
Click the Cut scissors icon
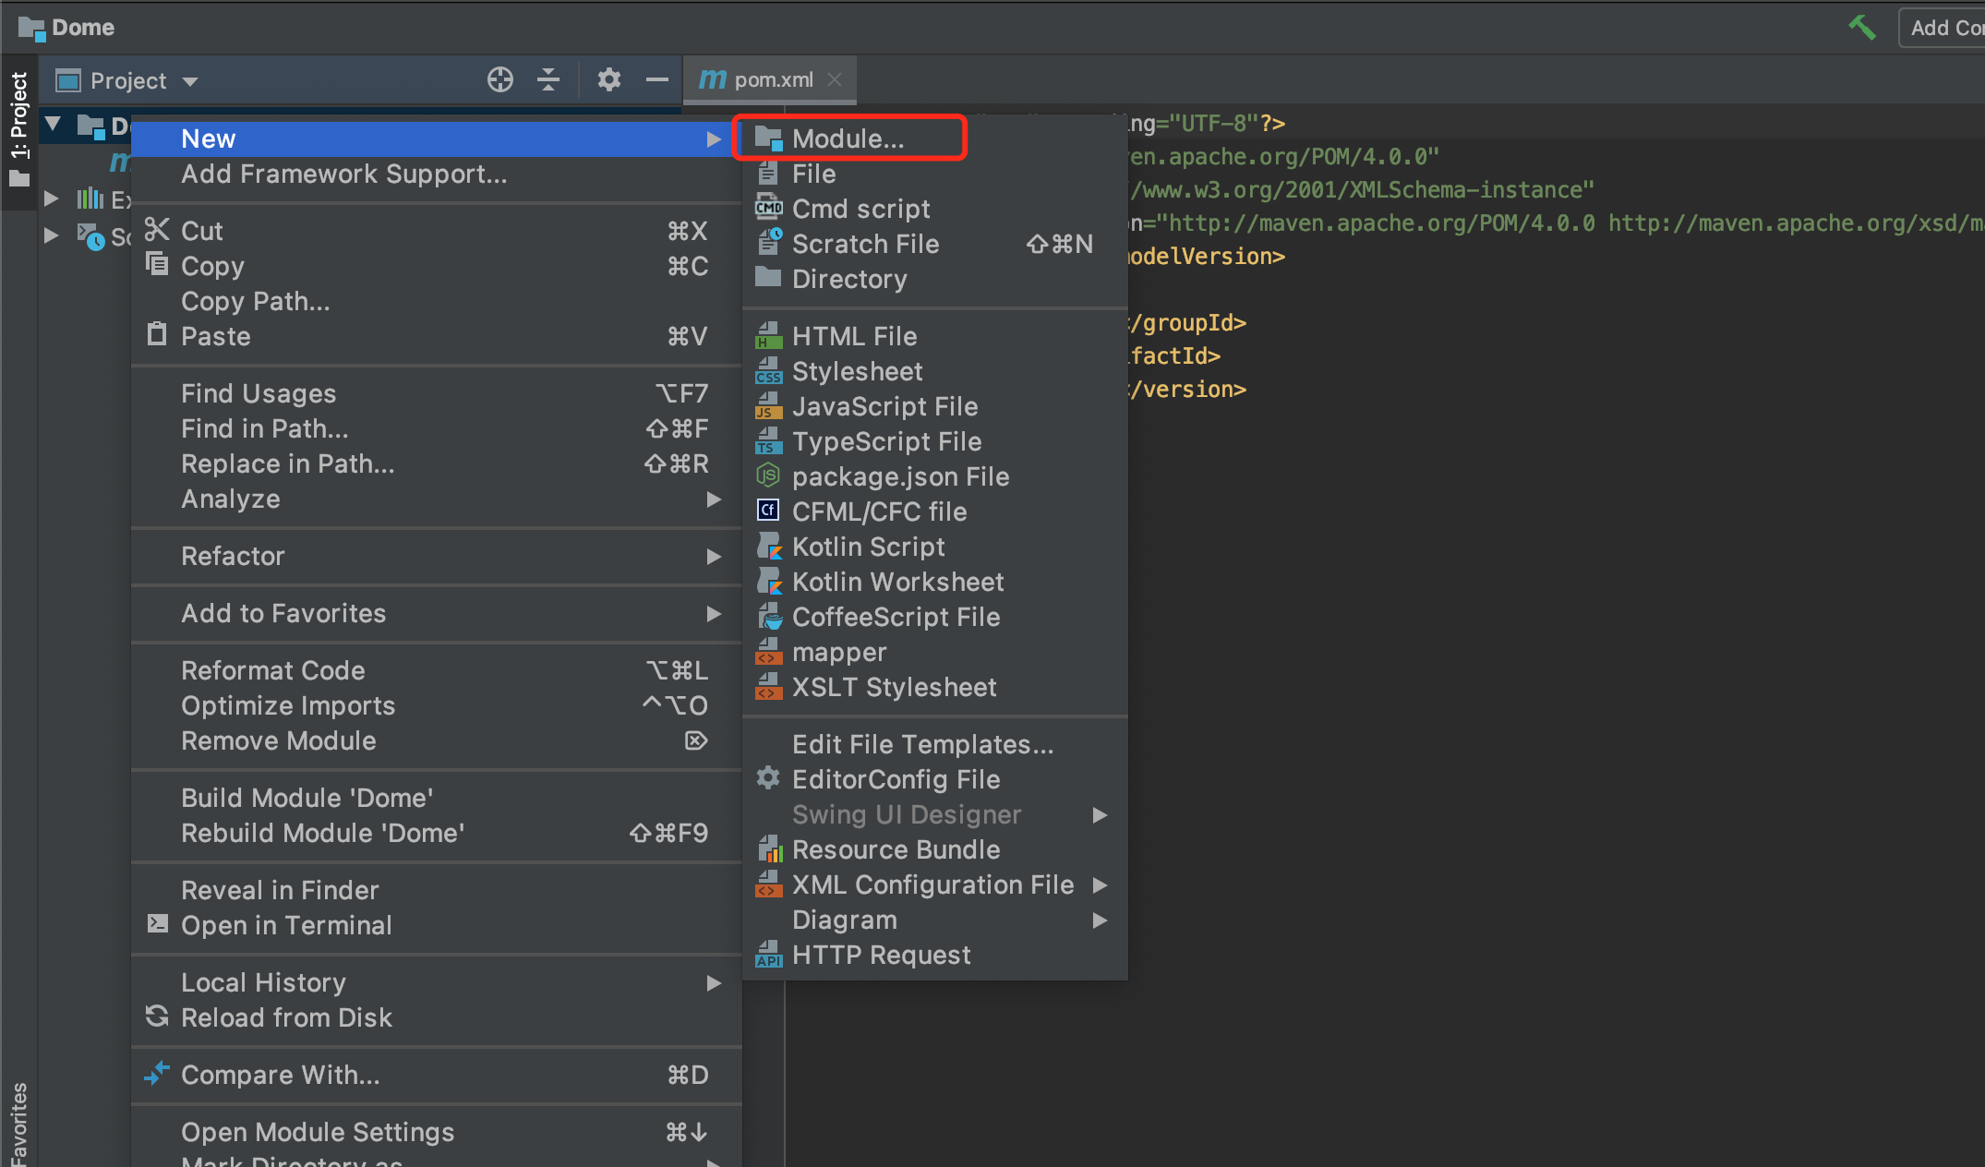[157, 229]
